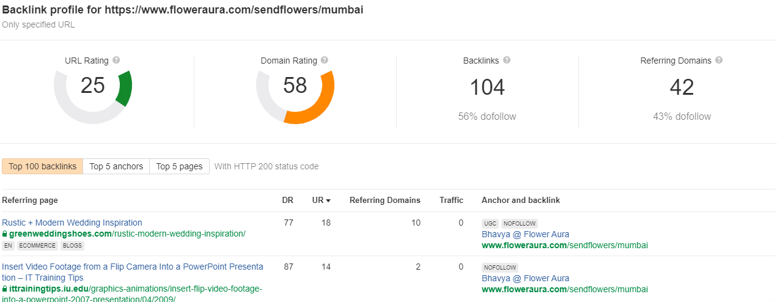
Task: Sort by the UR column header
Action: click(322, 200)
